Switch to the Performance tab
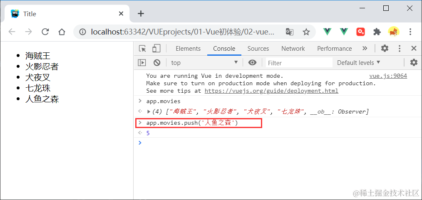The height and width of the screenshot is (200, 422). [335, 49]
